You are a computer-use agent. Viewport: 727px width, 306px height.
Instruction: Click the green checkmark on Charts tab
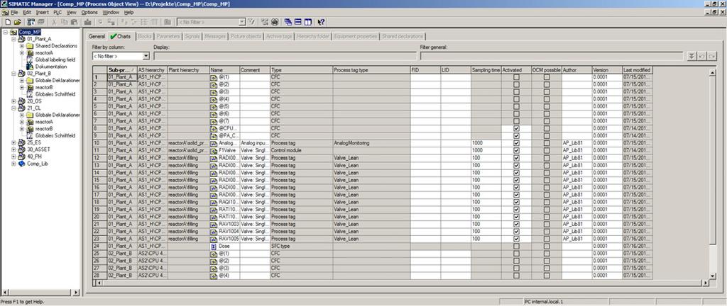[x=113, y=37]
